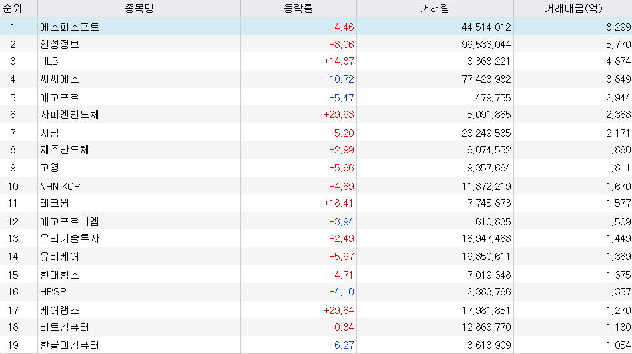Viewport: 632px width, 354px height.
Task: Click the -5.47 change rate value
Action: 342,98
